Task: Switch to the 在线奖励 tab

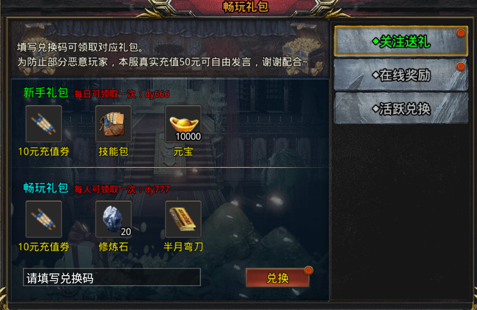Action: coord(401,75)
